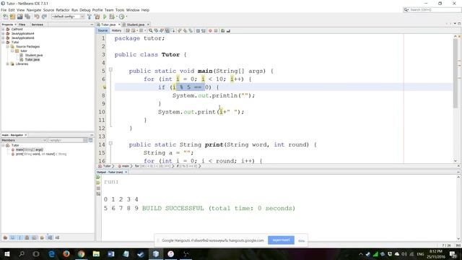Click the Re-run icon in Output

[x=98, y=177]
